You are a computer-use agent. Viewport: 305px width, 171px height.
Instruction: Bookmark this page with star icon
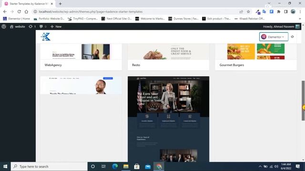(248, 11)
